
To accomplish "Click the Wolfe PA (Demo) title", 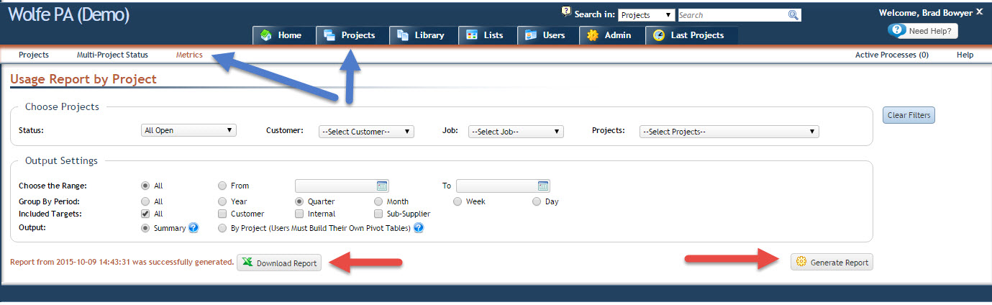I will [x=69, y=15].
